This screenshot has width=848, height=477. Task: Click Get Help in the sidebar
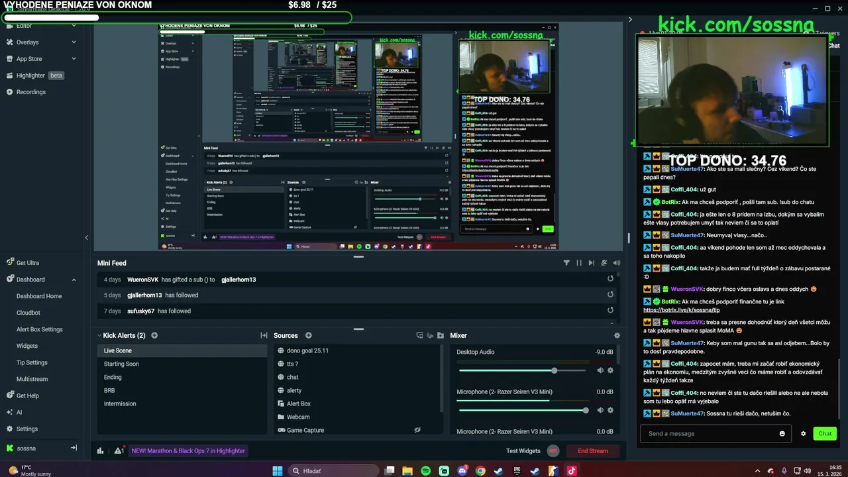click(27, 396)
